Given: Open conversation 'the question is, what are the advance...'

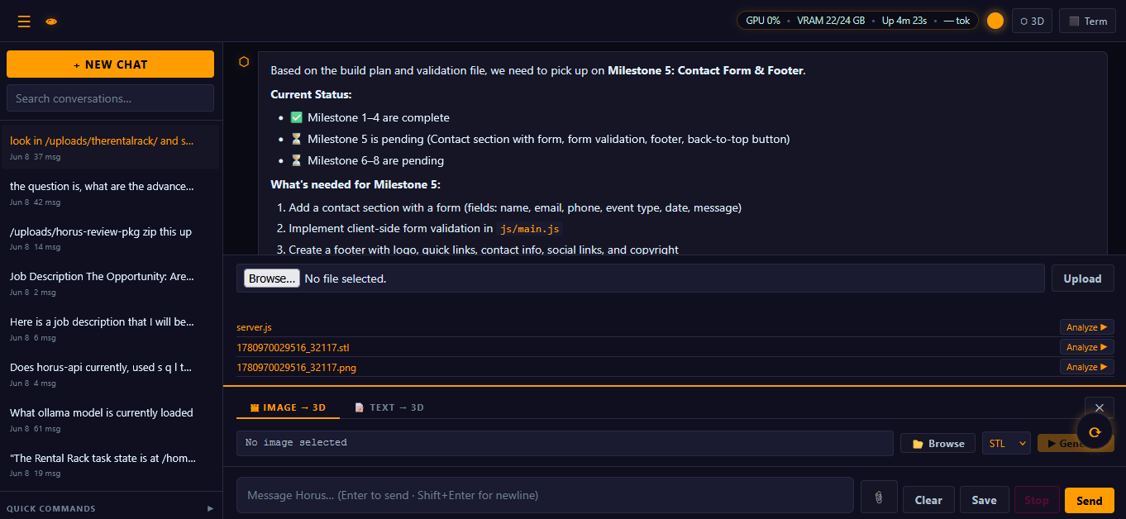Looking at the screenshot, I should tap(110, 193).
